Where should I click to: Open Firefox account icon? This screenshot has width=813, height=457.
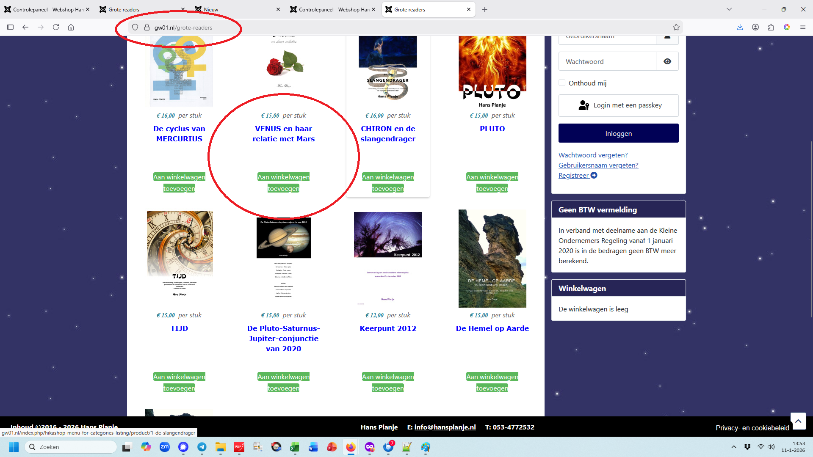point(755,27)
